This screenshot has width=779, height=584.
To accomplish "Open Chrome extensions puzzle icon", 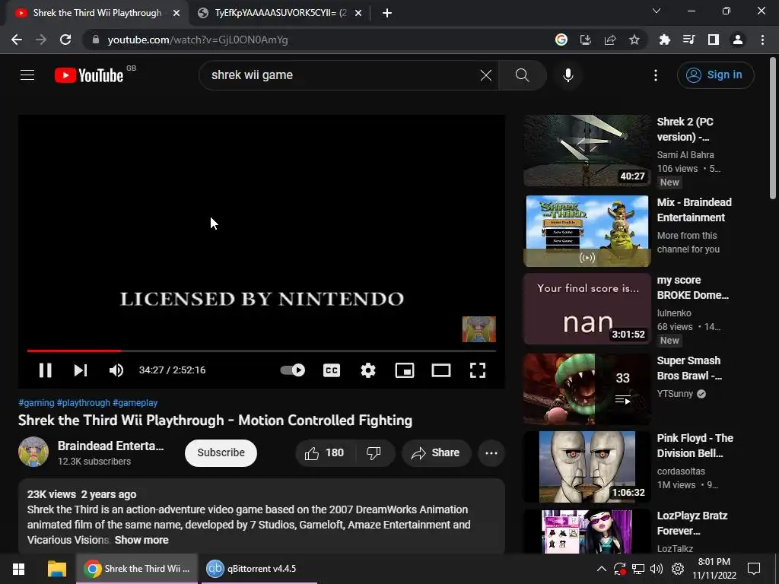I will 664,40.
